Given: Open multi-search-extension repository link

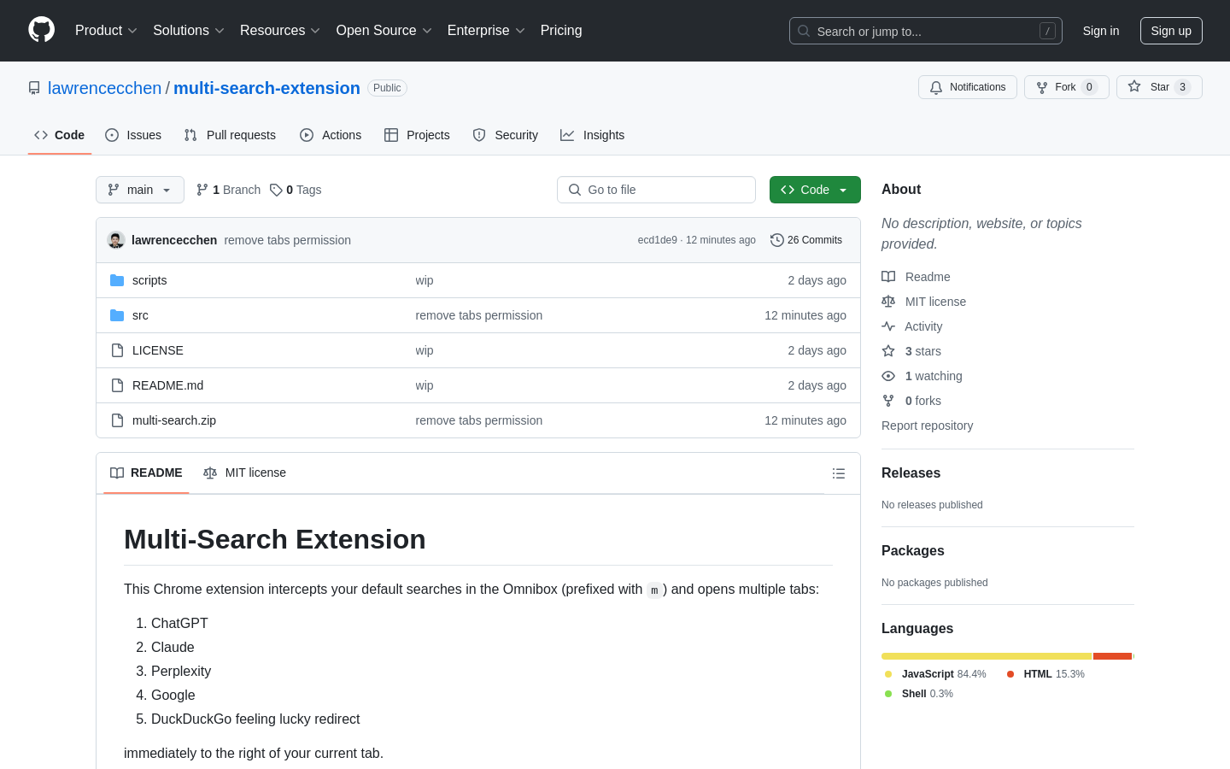Looking at the screenshot, I should (x=266, y=88).
